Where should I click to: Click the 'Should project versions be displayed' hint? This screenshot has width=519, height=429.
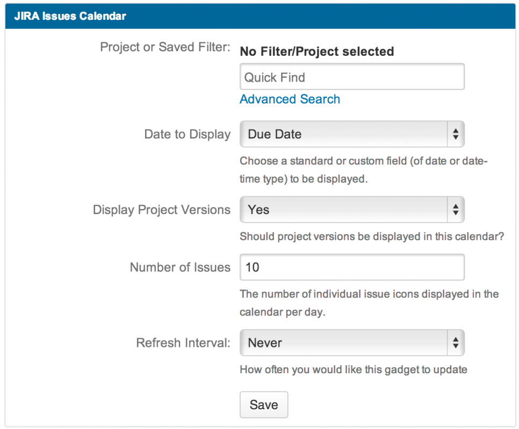[371, 236]
